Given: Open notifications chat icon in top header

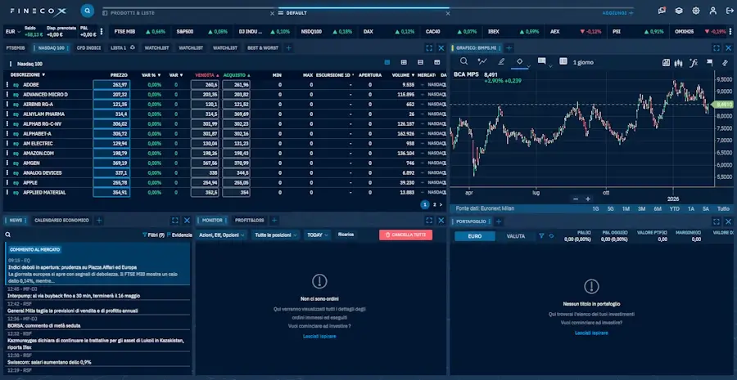Looking at the screenshot, I should coord(662,11).
